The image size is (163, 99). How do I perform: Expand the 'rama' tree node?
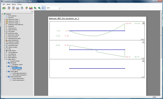pos(5,49)
